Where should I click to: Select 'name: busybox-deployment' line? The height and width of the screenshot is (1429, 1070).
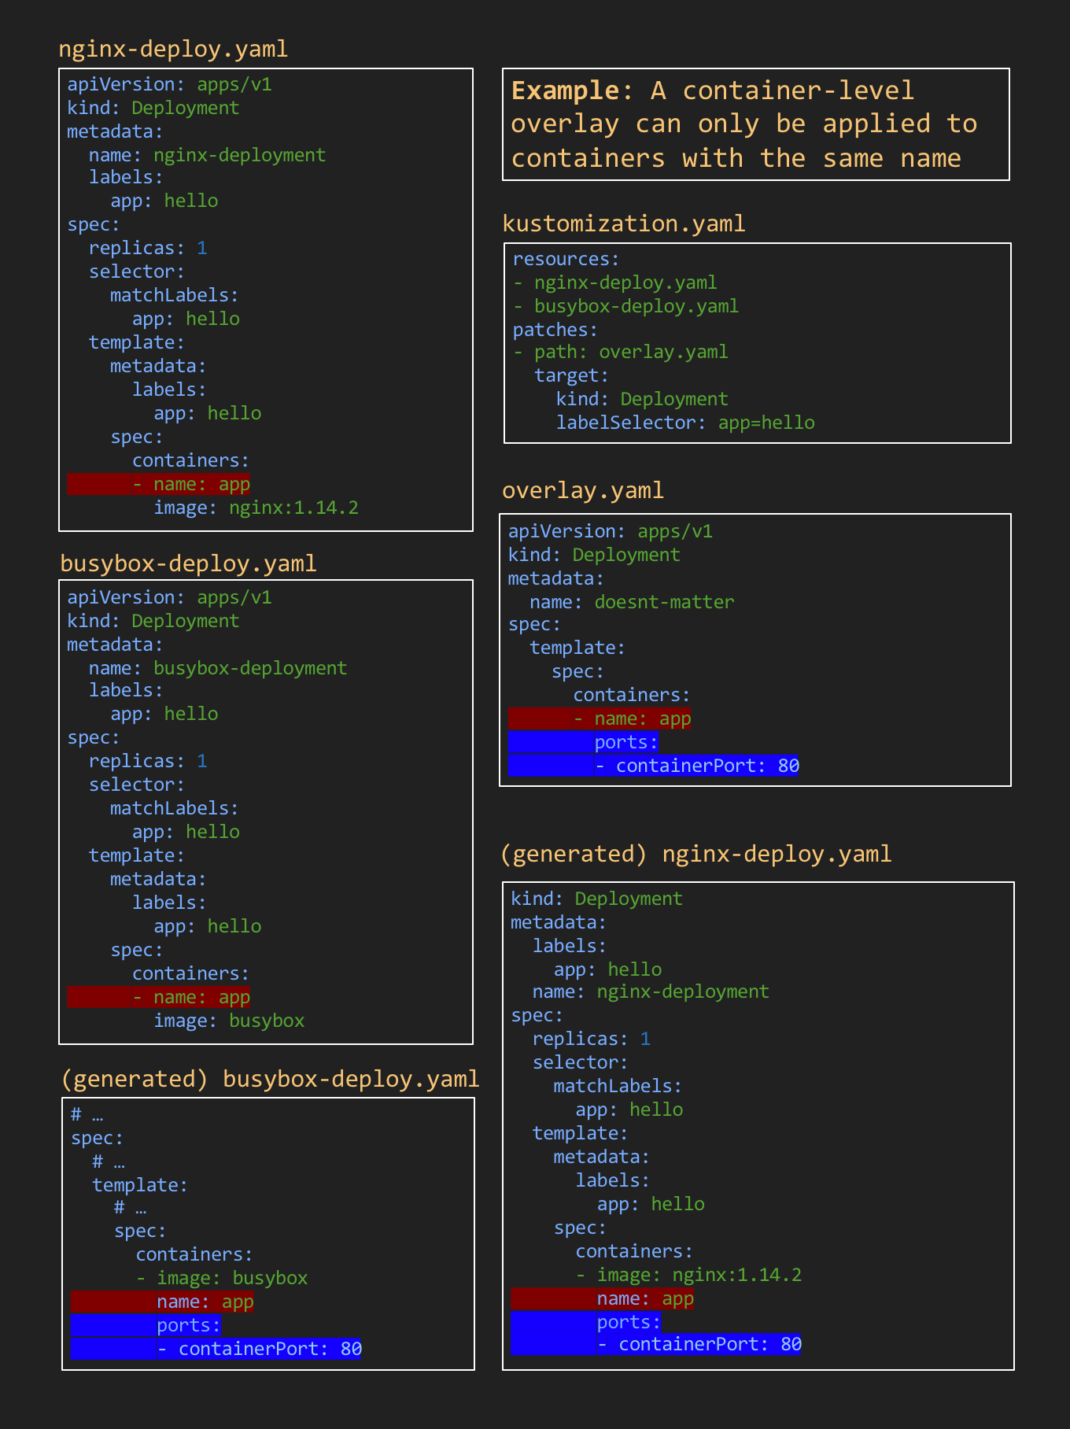(218, 668)
